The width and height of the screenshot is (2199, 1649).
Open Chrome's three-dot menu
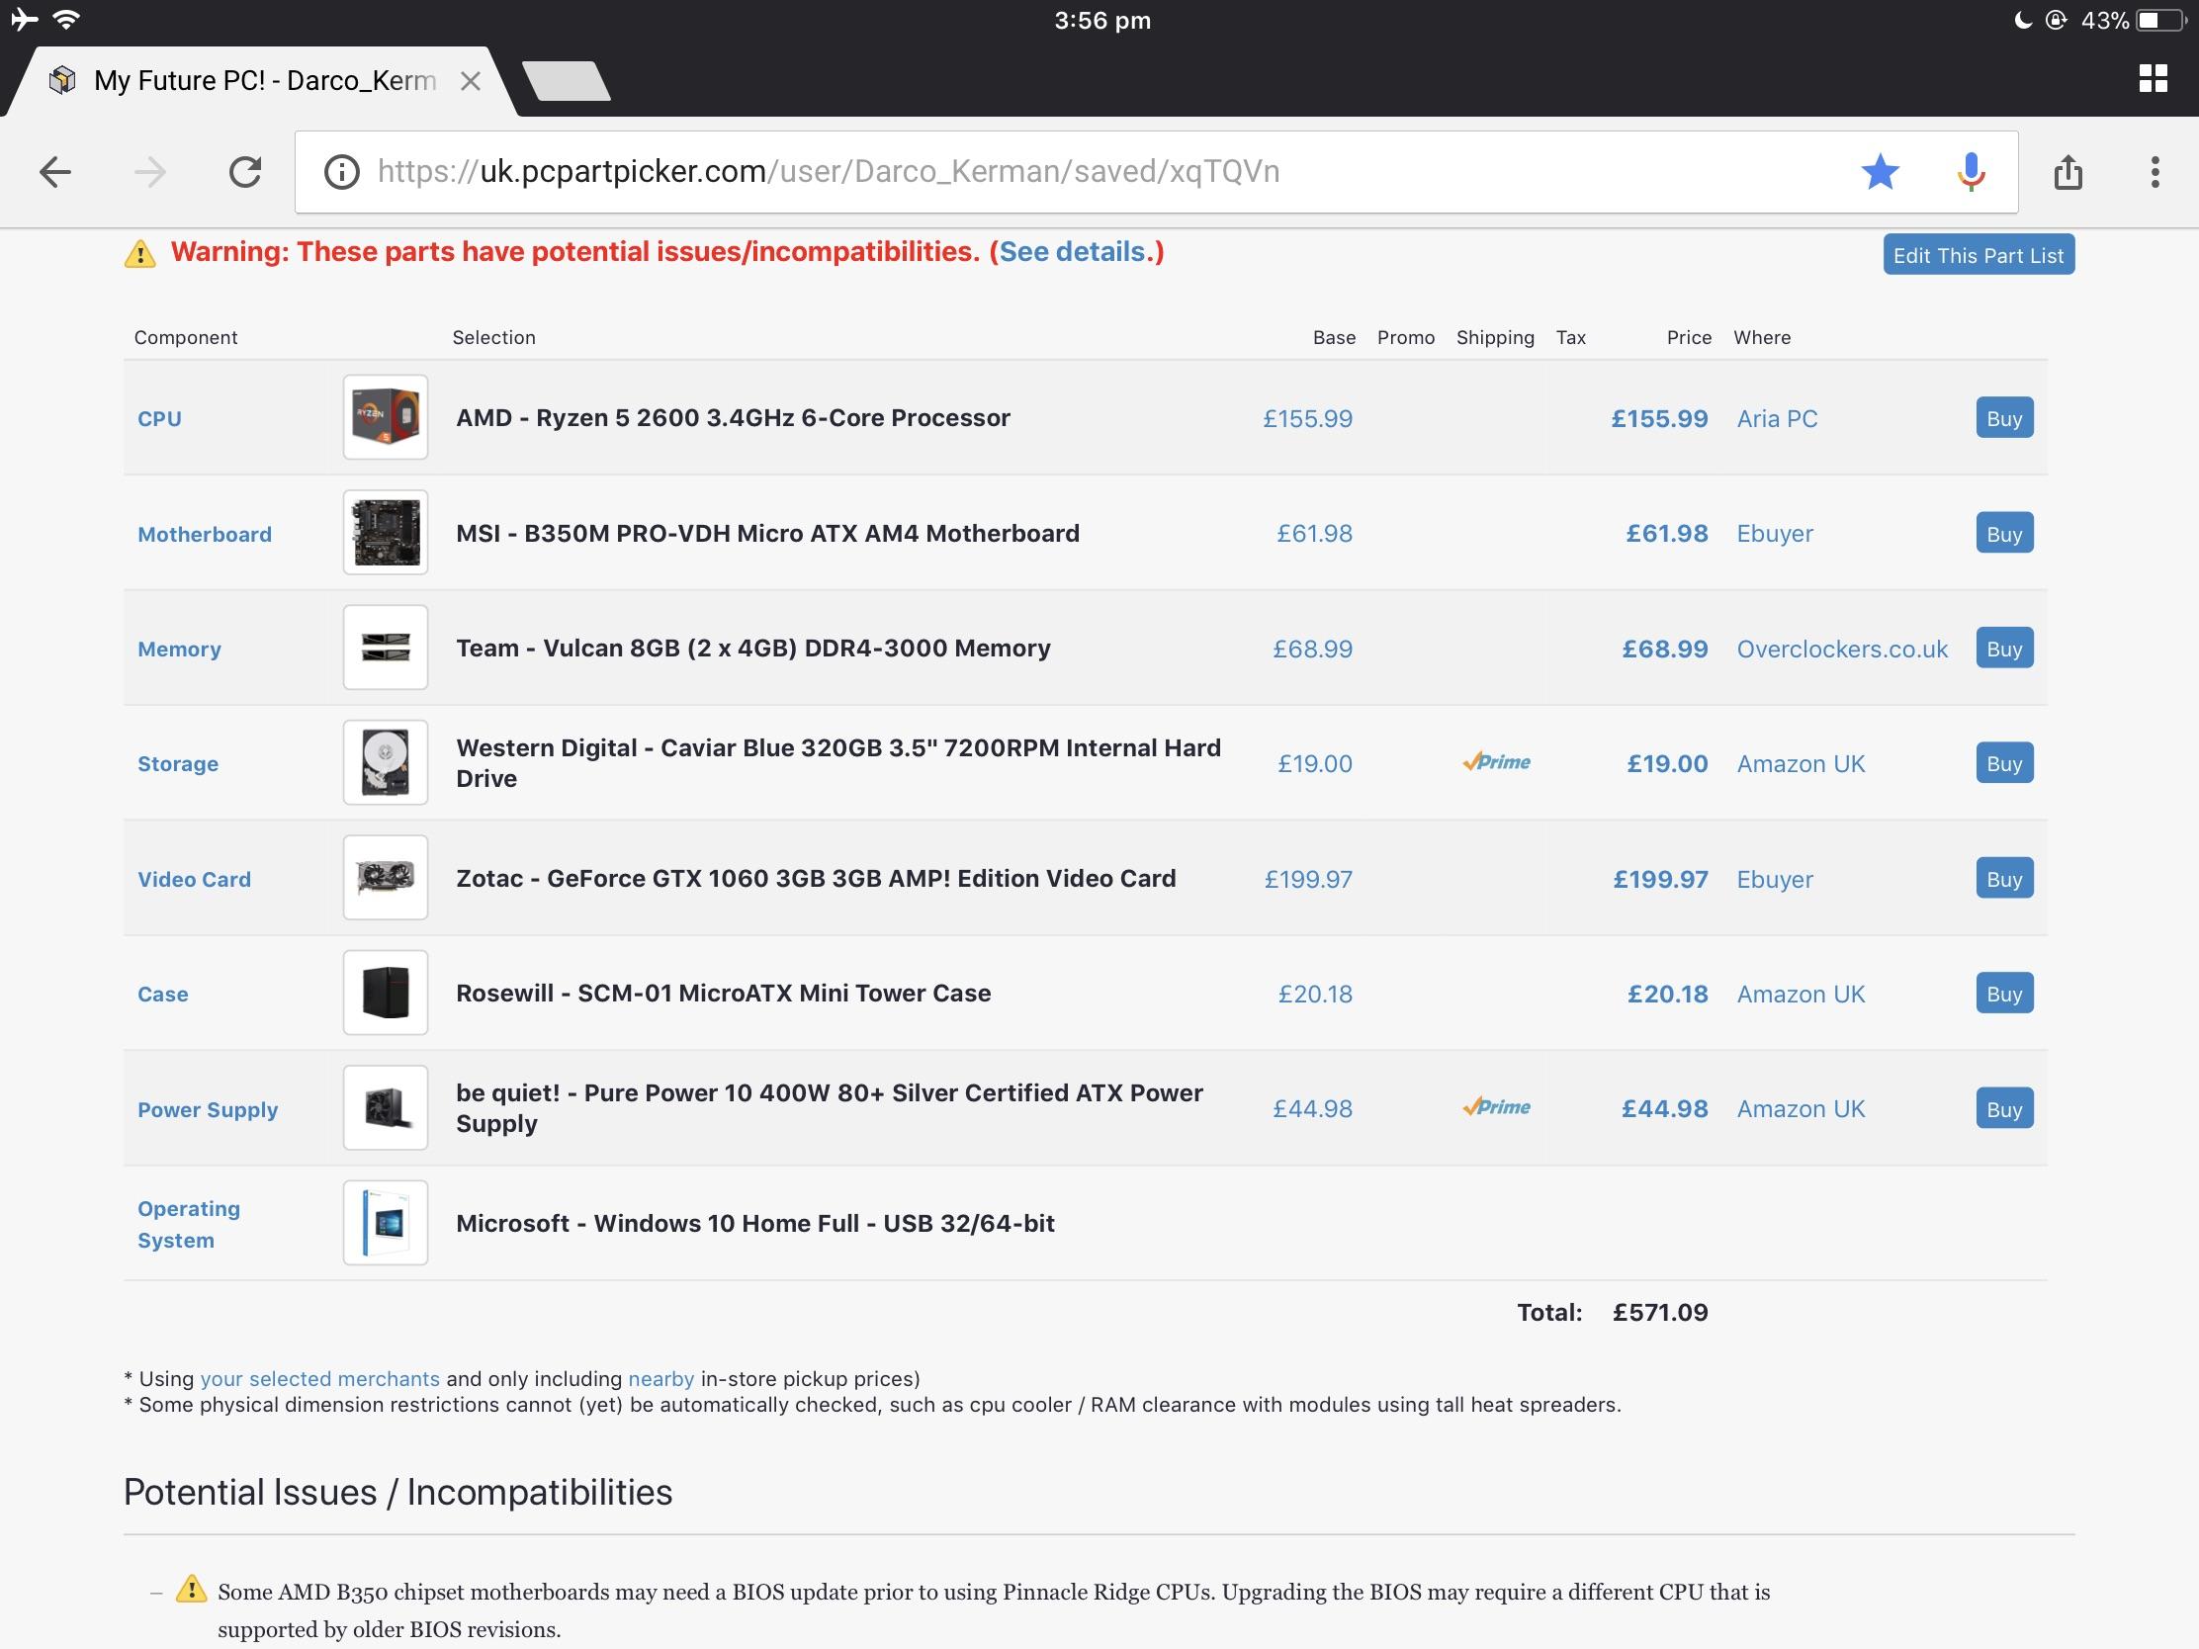(2155, 171)
